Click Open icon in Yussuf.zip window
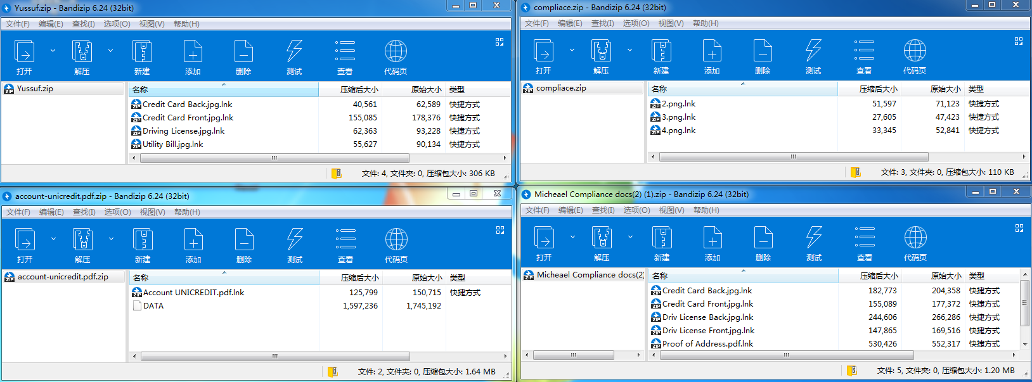 click(24, 51)
